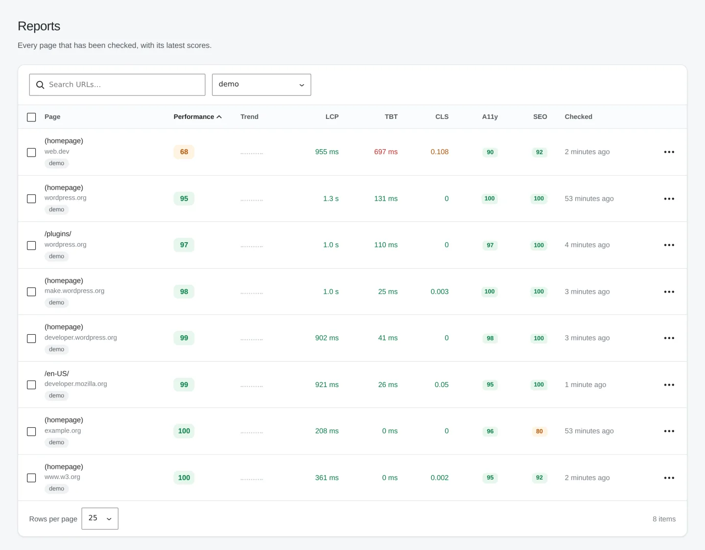Open row actions for wordpress.org homepage
This screenshot has width=705, height=550.
pyautogui.click(x=669, y=199)
